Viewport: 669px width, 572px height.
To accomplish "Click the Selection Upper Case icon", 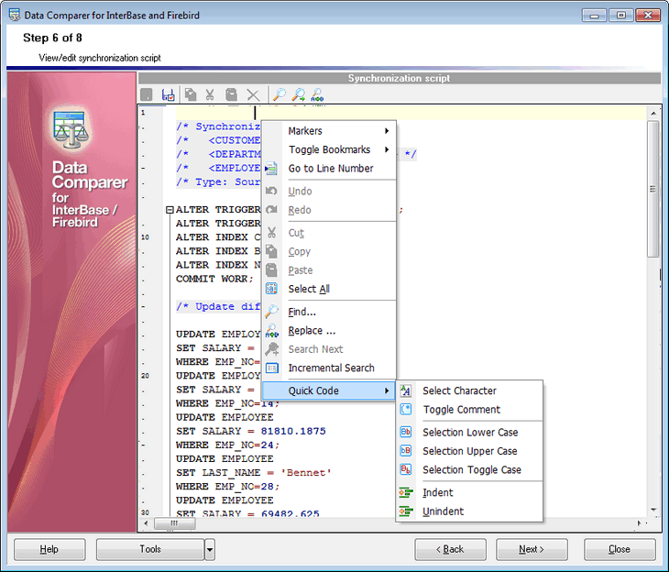I will click(406, 451).
